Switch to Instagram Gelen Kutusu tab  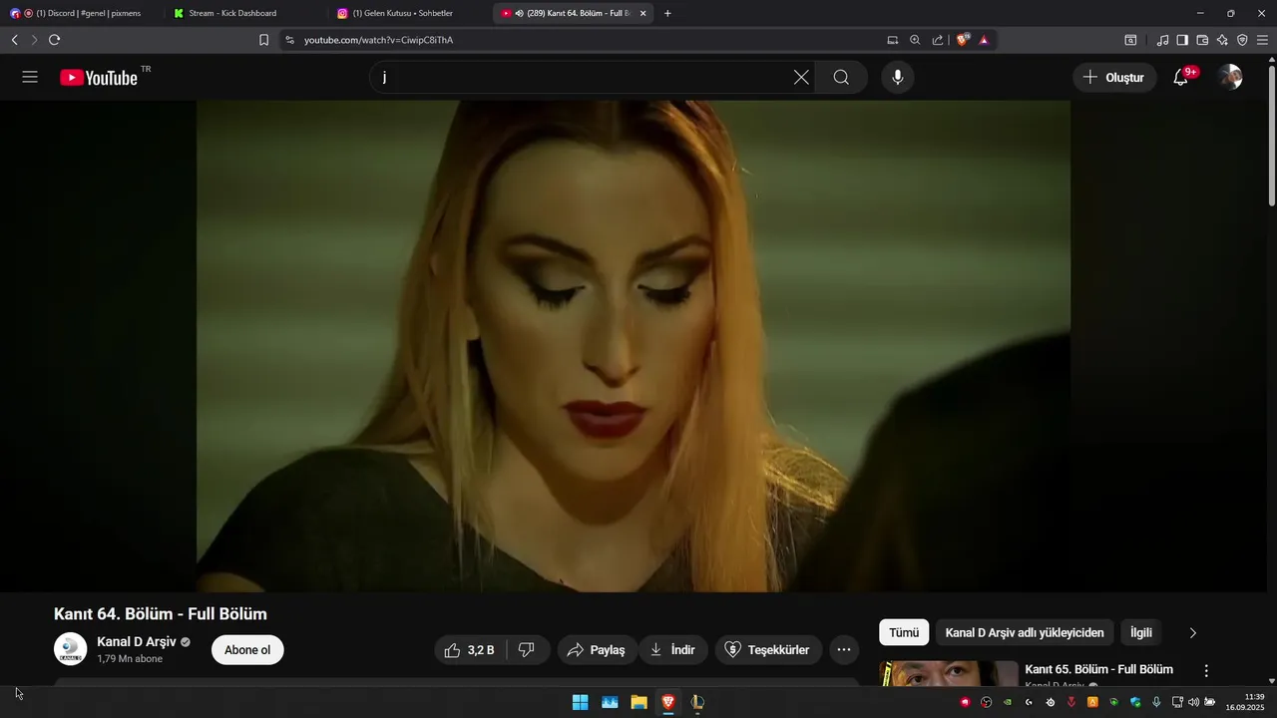click(x=409, y=13)
